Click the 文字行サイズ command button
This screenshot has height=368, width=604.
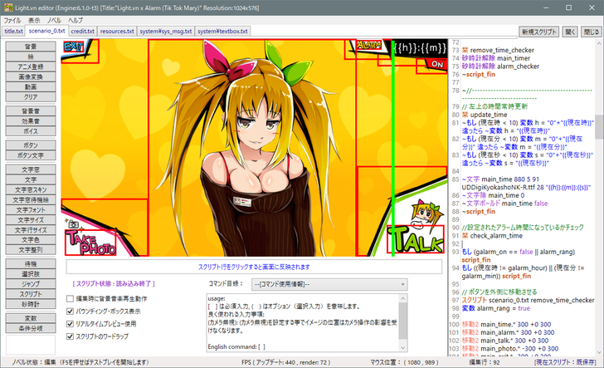pyautogui.click(x=31, y=230)
